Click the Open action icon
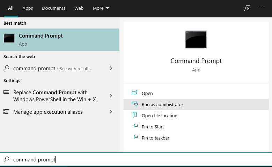This screenshot has width=272, height=167. click(x=135, y=93)
